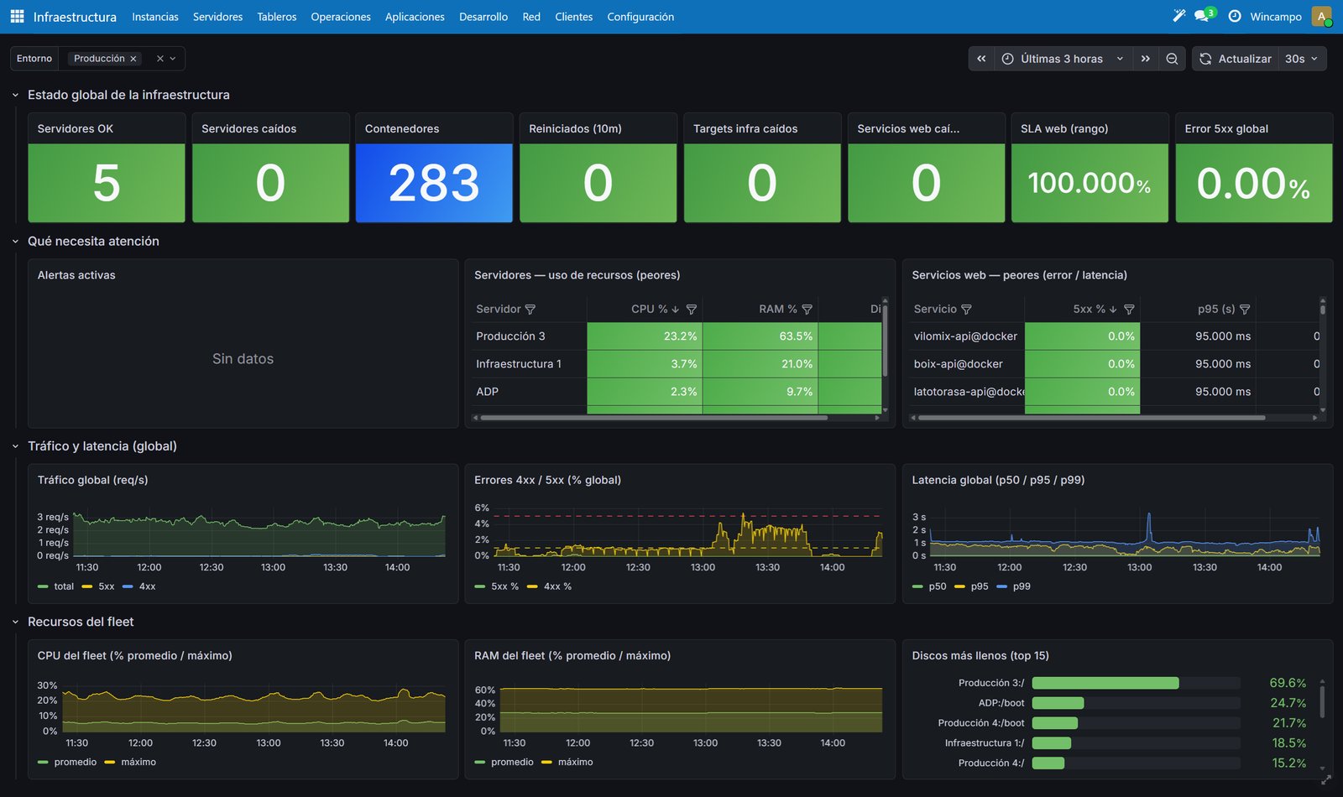
Task: Open the conversations chat icon with badge
Action: point(1204,16)
